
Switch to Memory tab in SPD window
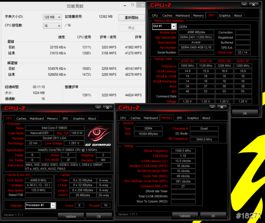coord(198,15)
